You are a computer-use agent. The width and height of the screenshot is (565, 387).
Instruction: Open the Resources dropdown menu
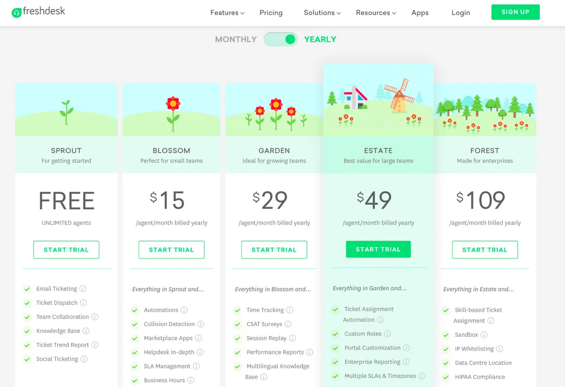tap(376, 13)
